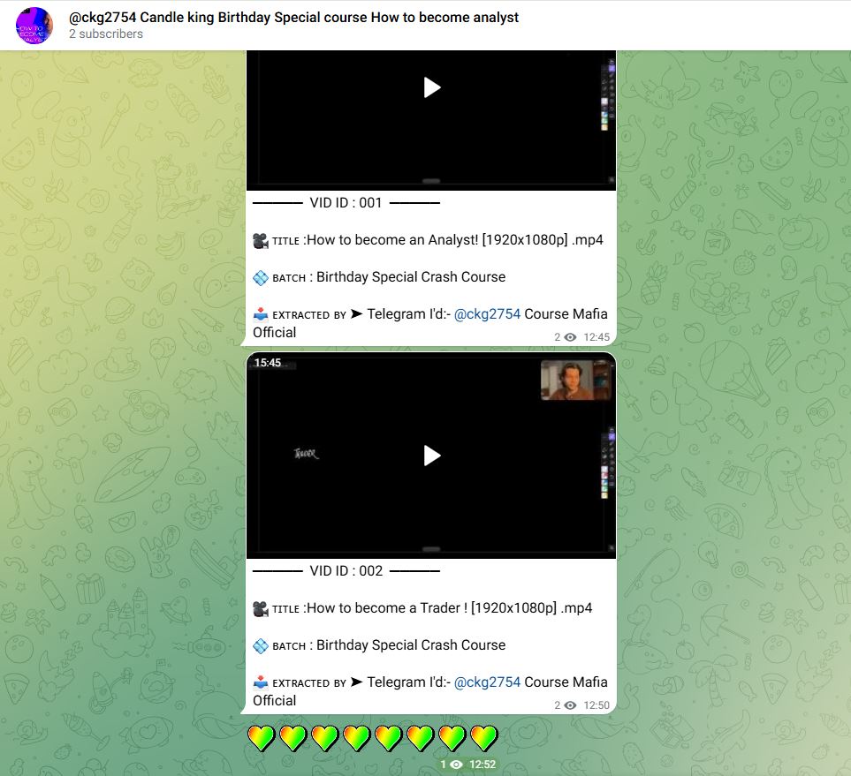Image resolution: width=851 pixels, height=776 pixels.
Task: Open the 12:52 timestamp under the hearts
Action: tap(482, 765)
